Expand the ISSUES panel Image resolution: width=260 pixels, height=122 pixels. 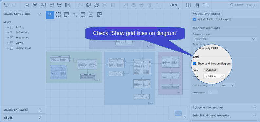[x=40, y=118]
